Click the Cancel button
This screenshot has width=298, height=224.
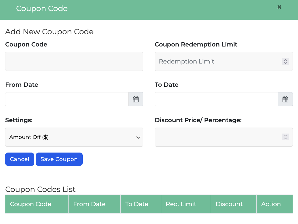[20, 159]
